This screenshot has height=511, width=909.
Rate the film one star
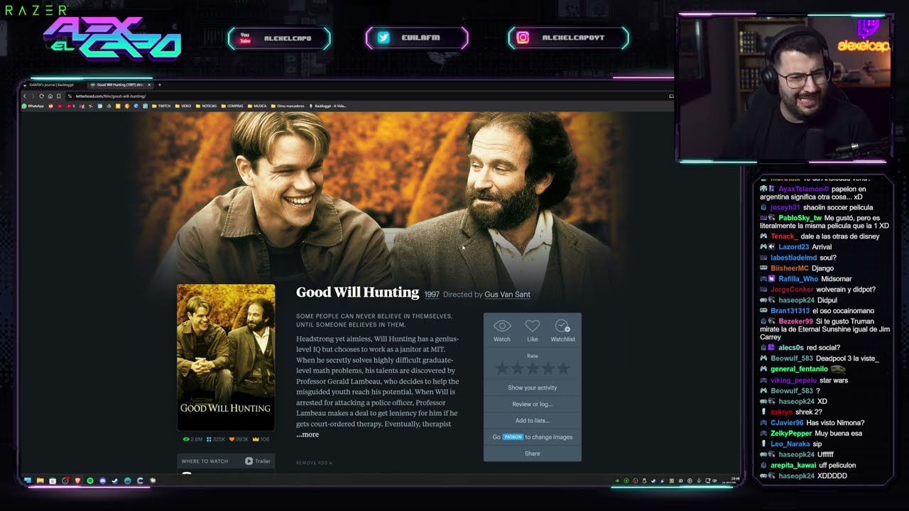pos(502,368)
